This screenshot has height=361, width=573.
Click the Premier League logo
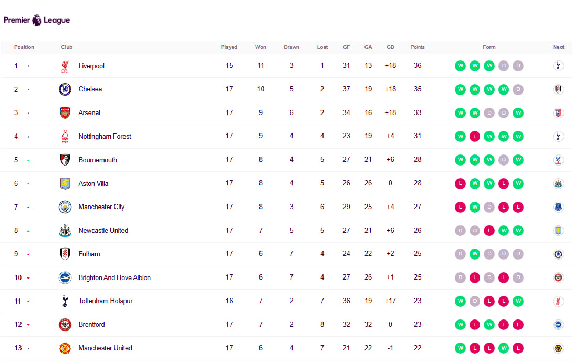37,20
